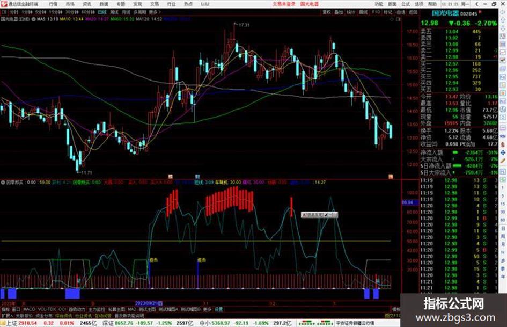507x327 pixels.
Task: Open the 关联报价 tab
Action: 24,315
